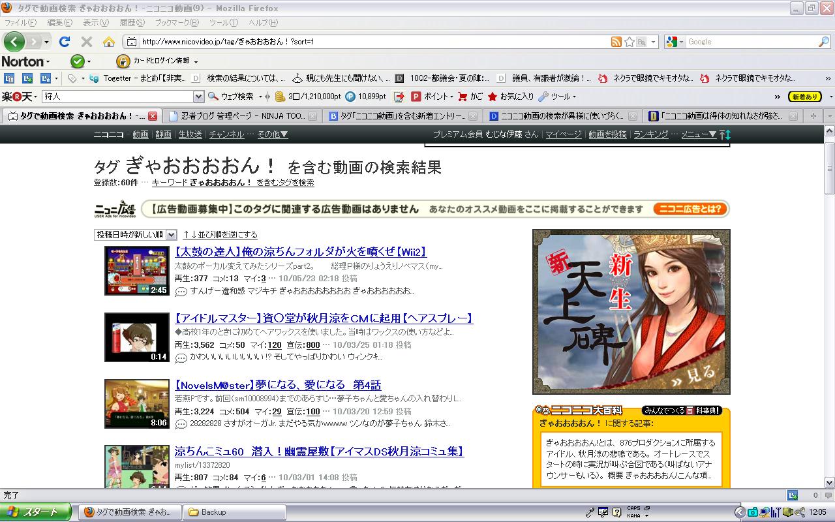This screenshot has height=522, width=835.
Task: Close the 忍者ブログ 管理ページ tab
Action: pyautogui.click(x=312, y=116)
